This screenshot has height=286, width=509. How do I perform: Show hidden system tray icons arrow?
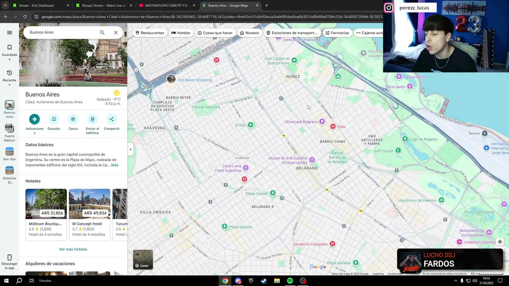point(455,281)
